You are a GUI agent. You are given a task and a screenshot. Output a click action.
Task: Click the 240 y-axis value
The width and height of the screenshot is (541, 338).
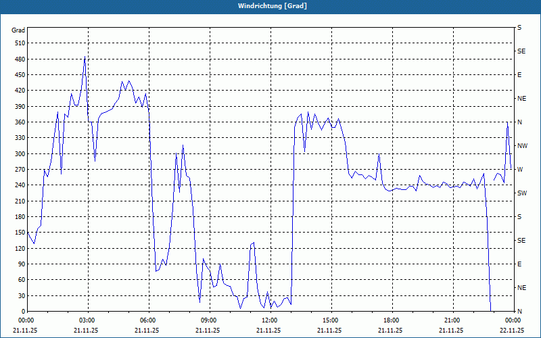coord(20,185)
